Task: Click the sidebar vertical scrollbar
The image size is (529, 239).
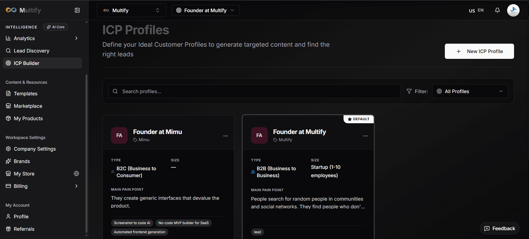Action: [x=86, y=153]
